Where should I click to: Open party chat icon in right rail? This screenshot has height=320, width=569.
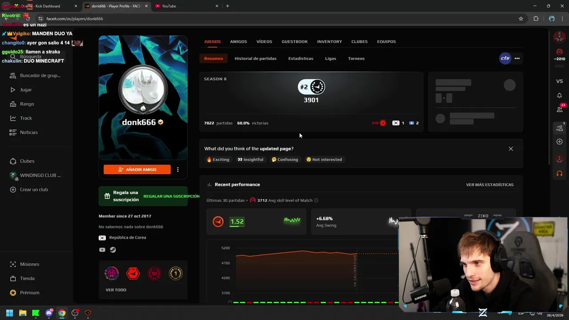[559, 128]
